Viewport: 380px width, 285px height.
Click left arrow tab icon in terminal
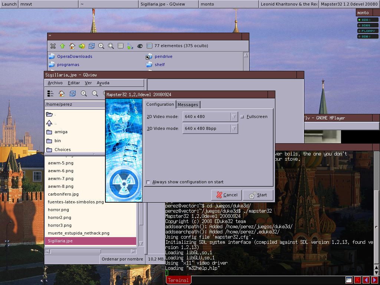point(366,280)
